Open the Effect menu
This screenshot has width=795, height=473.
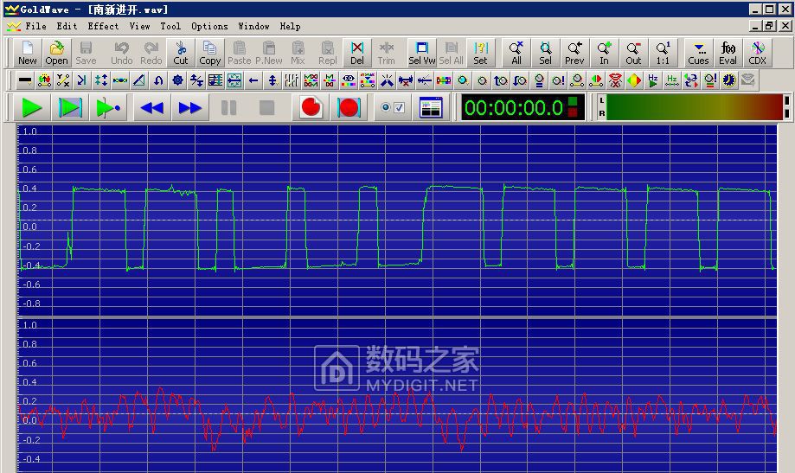pos(103,26)
